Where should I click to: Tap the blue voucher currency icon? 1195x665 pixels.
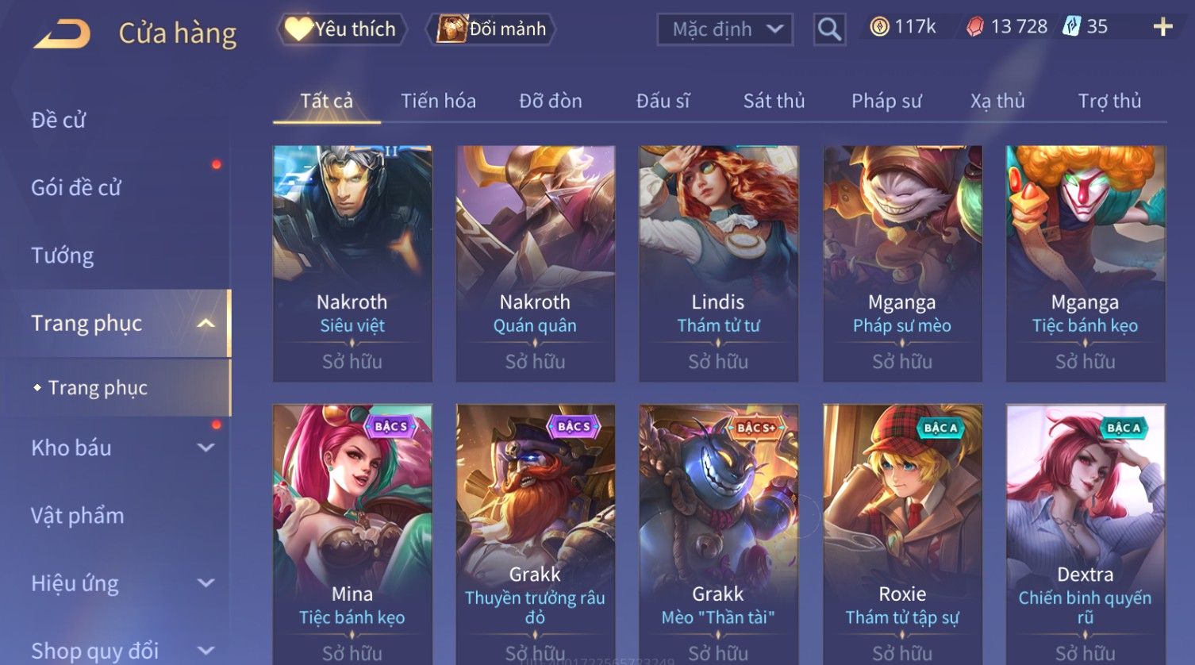tap(1071, 26)
